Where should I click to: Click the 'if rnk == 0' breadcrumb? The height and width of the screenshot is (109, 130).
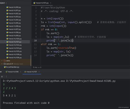pos(37,67)
